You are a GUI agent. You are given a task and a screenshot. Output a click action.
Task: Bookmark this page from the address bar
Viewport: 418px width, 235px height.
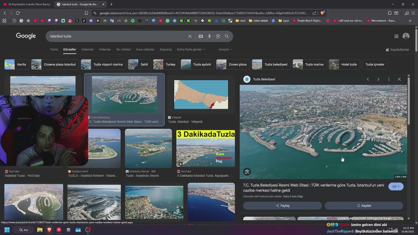pyautogui.click(x=86, y=13)
